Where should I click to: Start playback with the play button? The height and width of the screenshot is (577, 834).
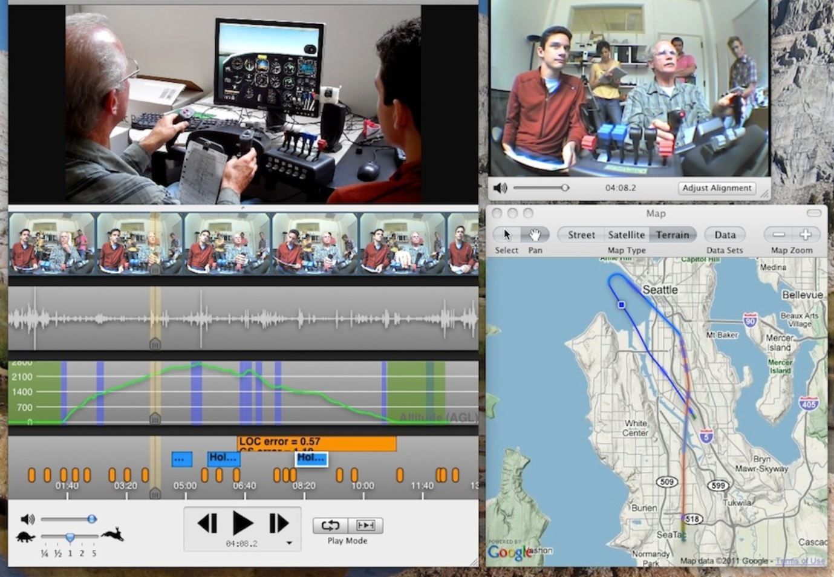(243, 523)
